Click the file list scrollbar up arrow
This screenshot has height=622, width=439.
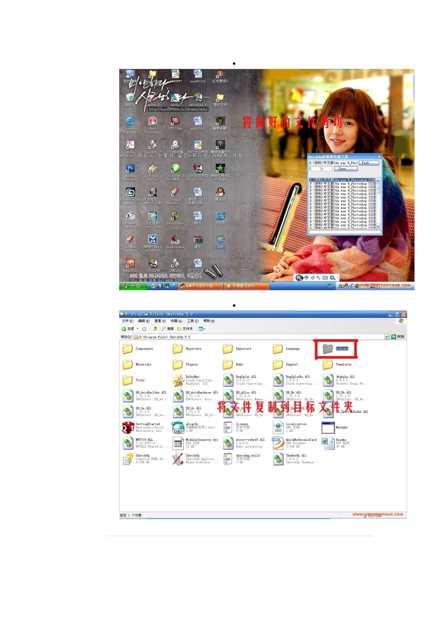click(x=378, y=180)
